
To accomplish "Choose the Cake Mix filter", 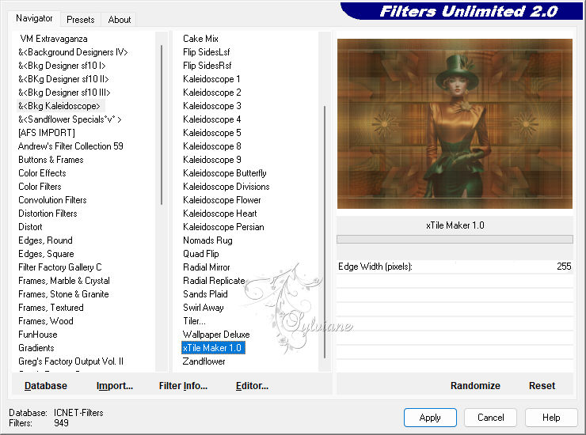I will pos(200,39).
